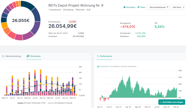Click the Investiert amount 26.529,00€
The height and width of the screenshot is (108, 186).
tap(78, 36)
